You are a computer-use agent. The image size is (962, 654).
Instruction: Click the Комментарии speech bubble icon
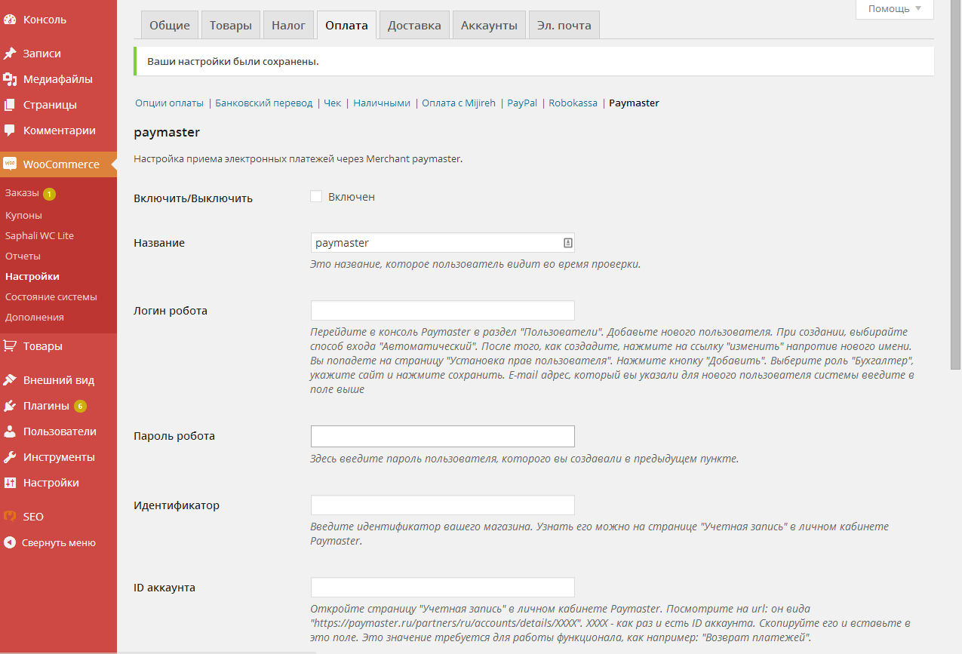10,130
